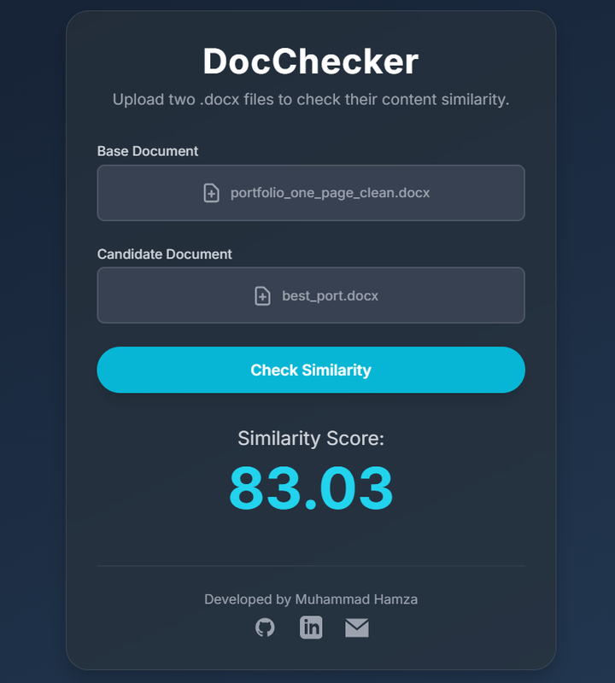Open the Candidate Document upload field
The width and height of the screenshot is (615, 683).
[x=311, y=295]
